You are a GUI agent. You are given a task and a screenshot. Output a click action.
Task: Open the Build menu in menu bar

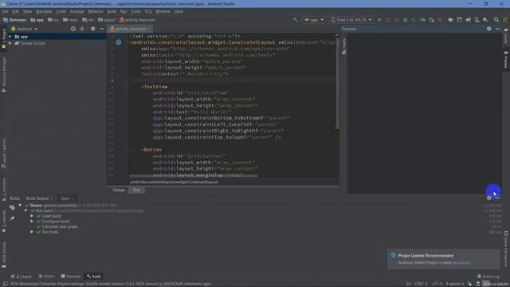pyautogui.click(x=112, y=11)
